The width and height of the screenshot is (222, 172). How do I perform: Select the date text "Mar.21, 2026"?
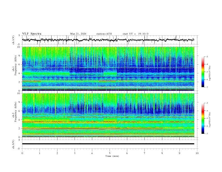[x=78, y=34]
